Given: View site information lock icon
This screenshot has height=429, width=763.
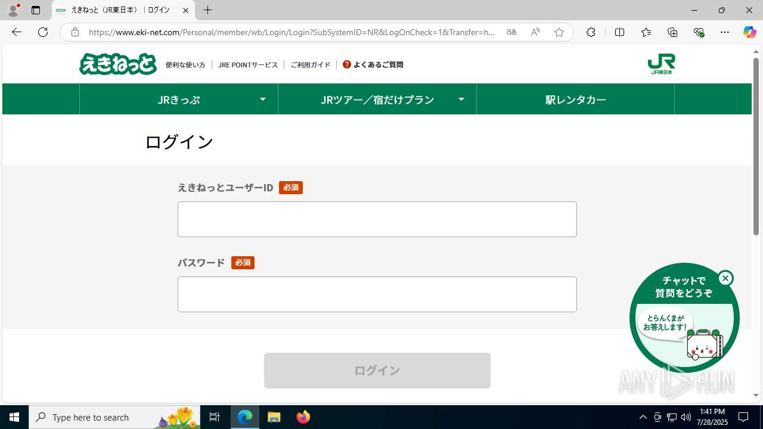Looking at the screenshot, I should (75, 32).
